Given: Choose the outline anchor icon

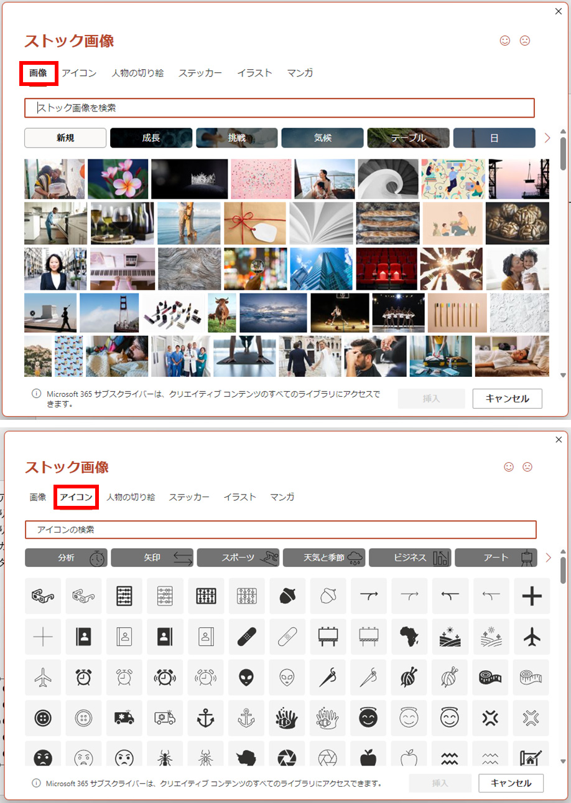Looking at the screenshot, I should coord(247,718).
